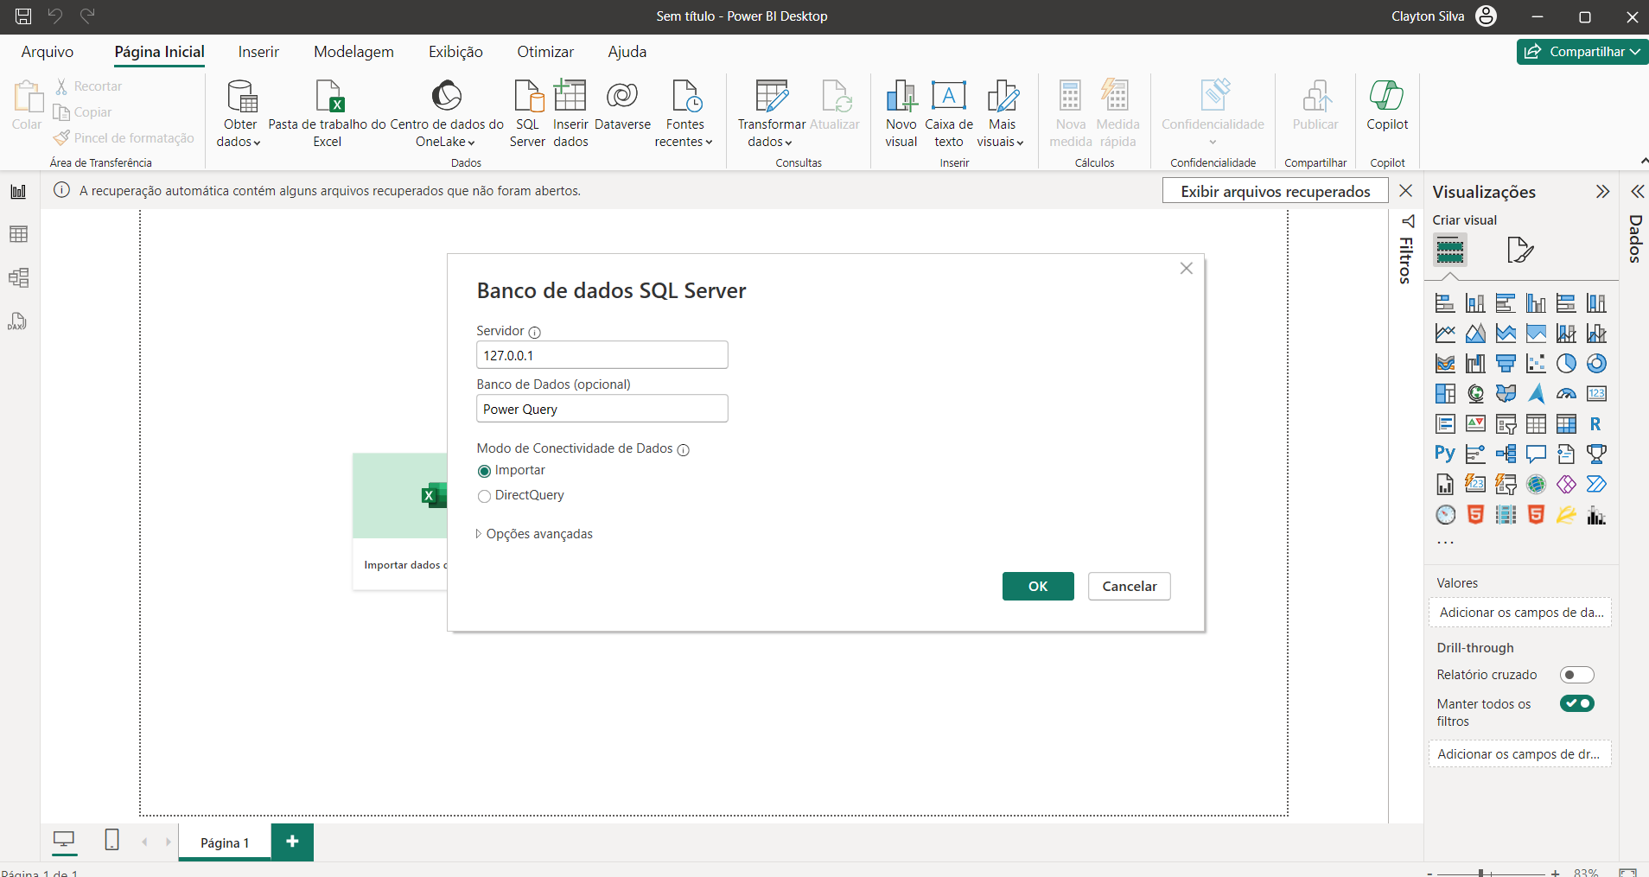The width and height of the screenshot is (1649, 877).
Task: Switch to desktop layout view
Action: [x=64, y=840]
